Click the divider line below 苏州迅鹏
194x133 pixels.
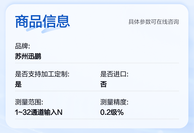pos(97,63)
